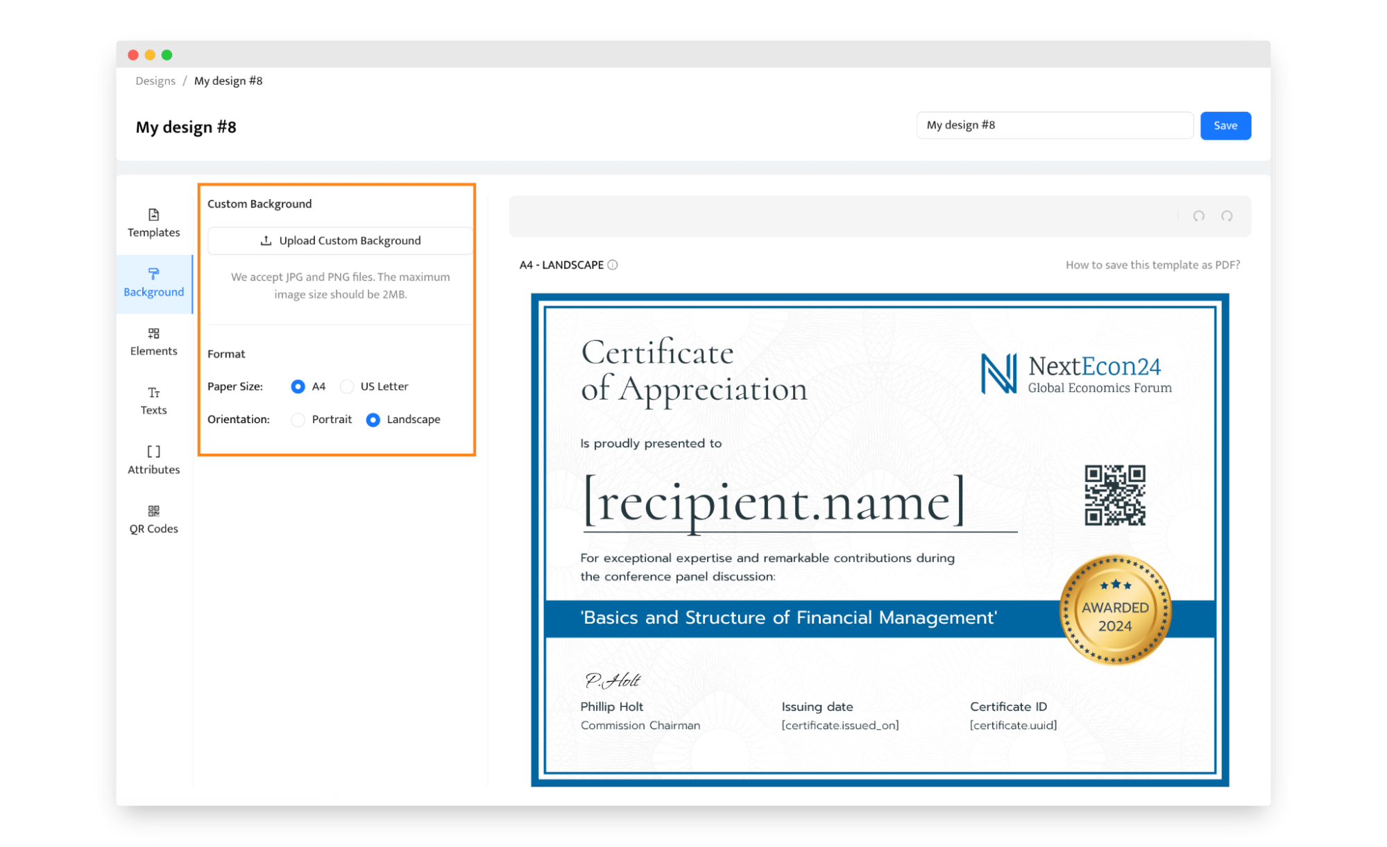Select 'For exceptional expertise' paragraph text
Screen dimensions: 1387x847
point(767,567)
